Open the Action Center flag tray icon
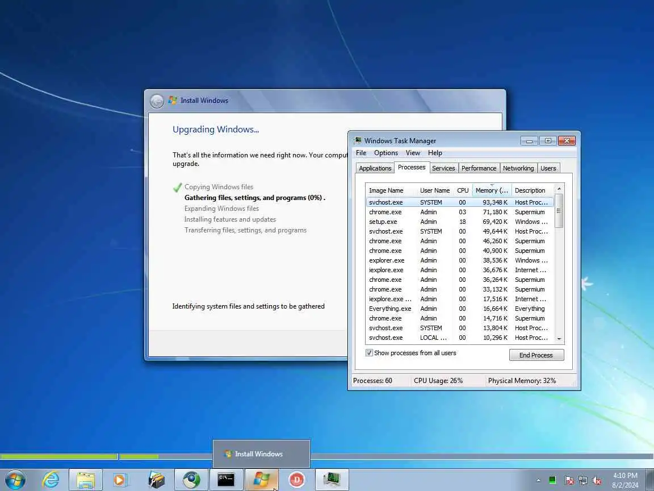654x491 pixels. pos(569,480)
